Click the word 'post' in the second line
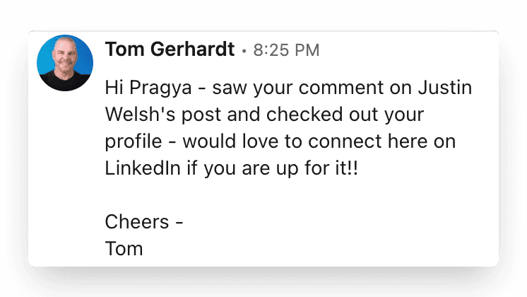 (x=201, y=115)
